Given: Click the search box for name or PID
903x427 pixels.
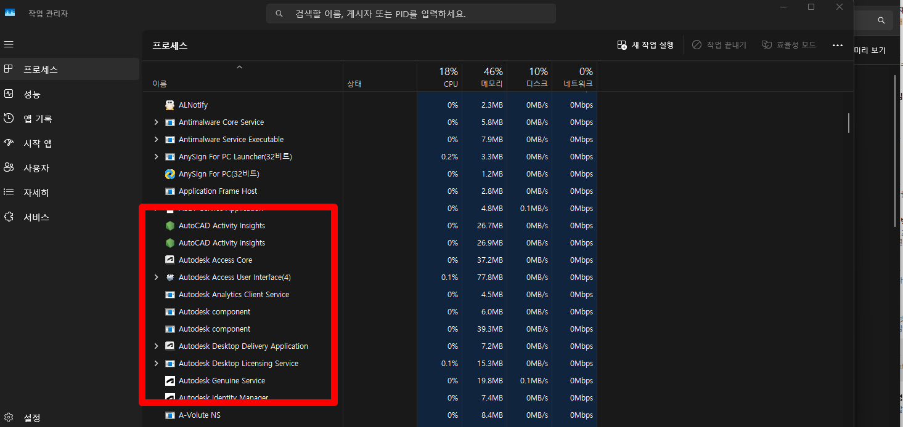Looking at the screenshot, I should click(x=411, y=14).
